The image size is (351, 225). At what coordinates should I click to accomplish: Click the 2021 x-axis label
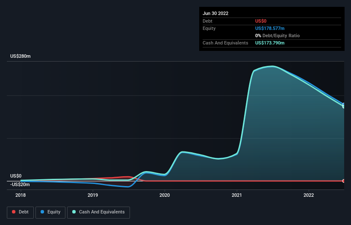tap(236, 195)
